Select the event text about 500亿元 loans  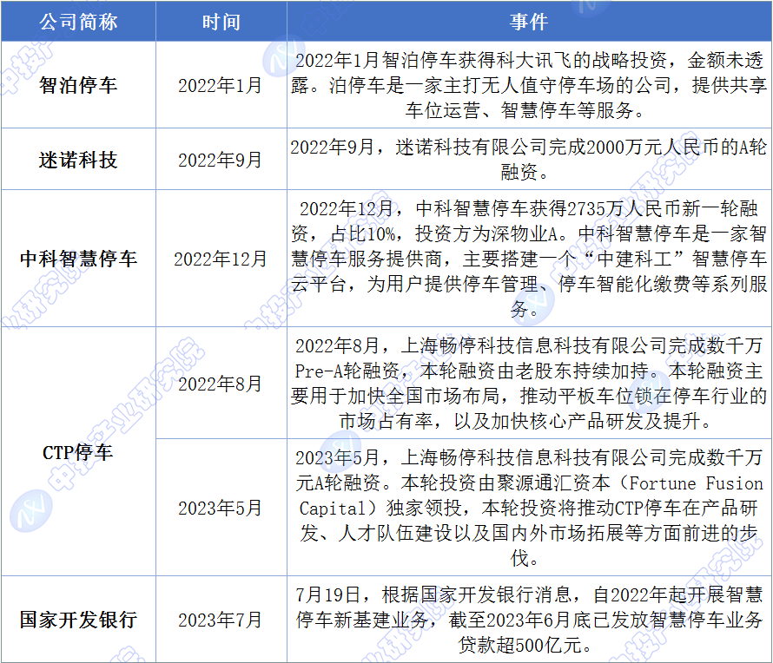click(528, 620)
